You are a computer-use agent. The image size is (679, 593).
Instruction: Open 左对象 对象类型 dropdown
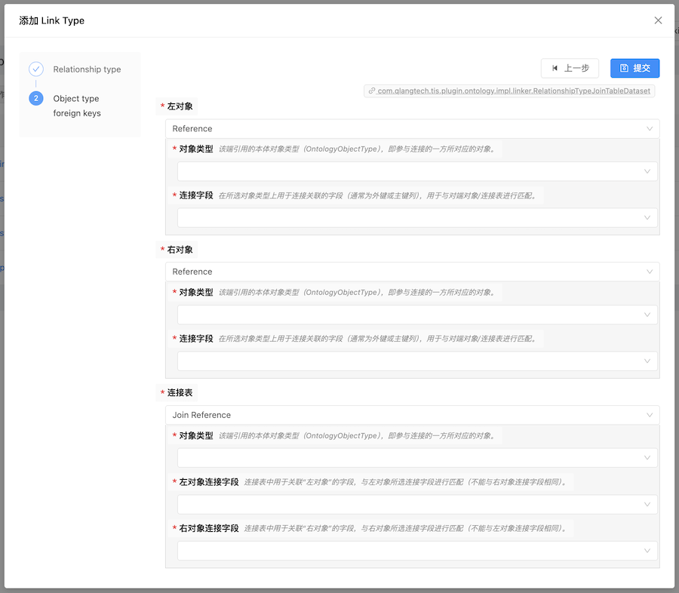pos(417,171)
